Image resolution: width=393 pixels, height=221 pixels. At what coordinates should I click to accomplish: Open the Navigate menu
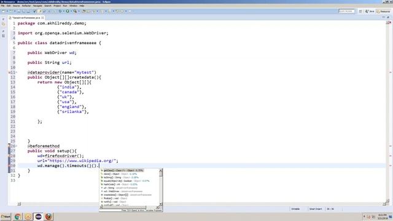(x=37, y=6)
